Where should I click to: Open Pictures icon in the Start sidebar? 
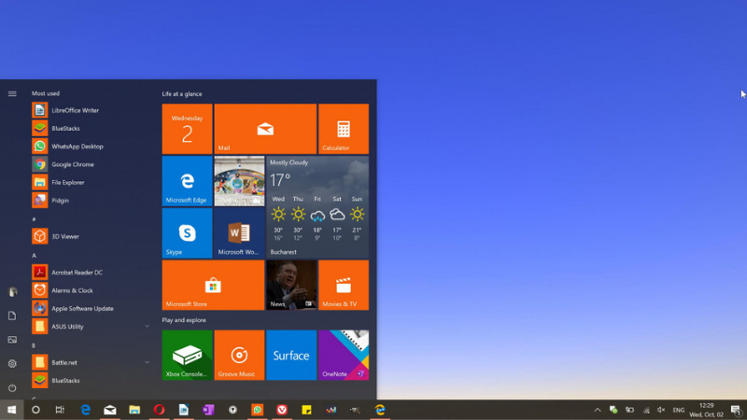[x=12, y=340]
